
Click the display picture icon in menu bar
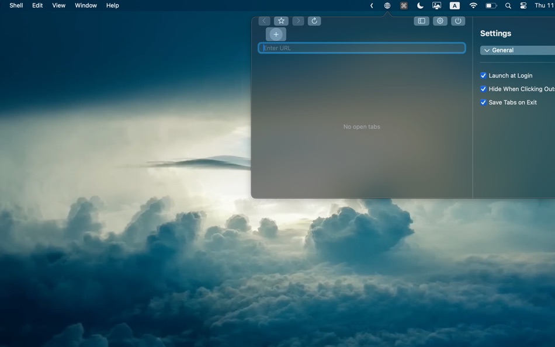[437, 6]
